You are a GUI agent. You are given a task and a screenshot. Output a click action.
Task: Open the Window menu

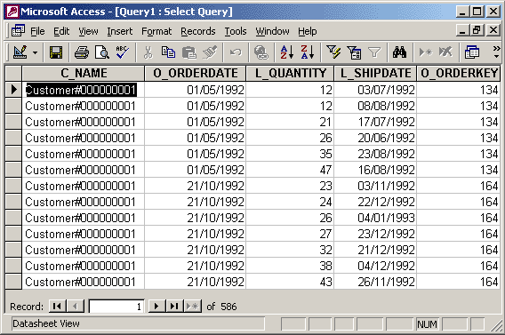tap(272, 31)
